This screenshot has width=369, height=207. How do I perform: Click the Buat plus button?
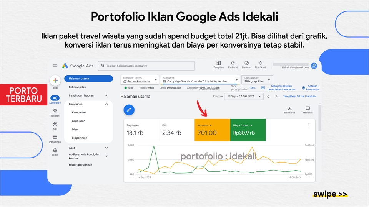tap(55, 80)
